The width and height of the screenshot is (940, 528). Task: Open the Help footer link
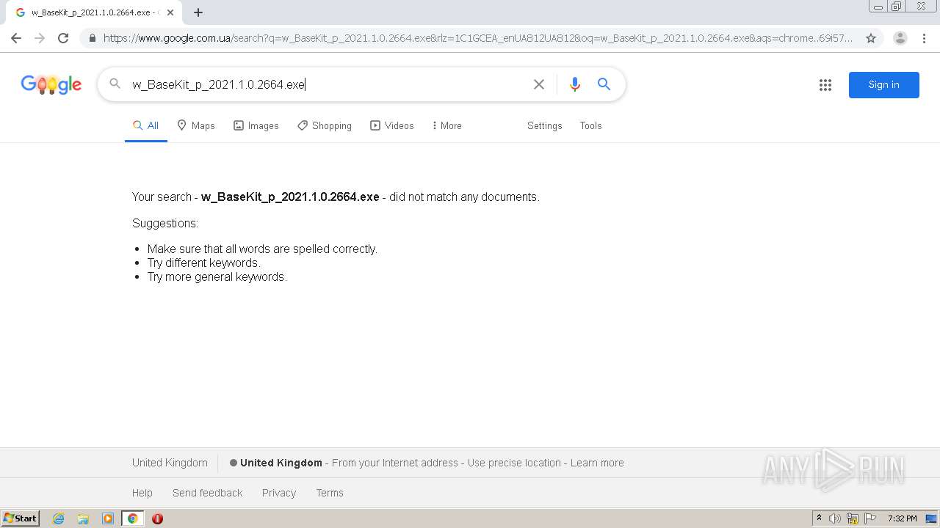[x=142, y=493]
